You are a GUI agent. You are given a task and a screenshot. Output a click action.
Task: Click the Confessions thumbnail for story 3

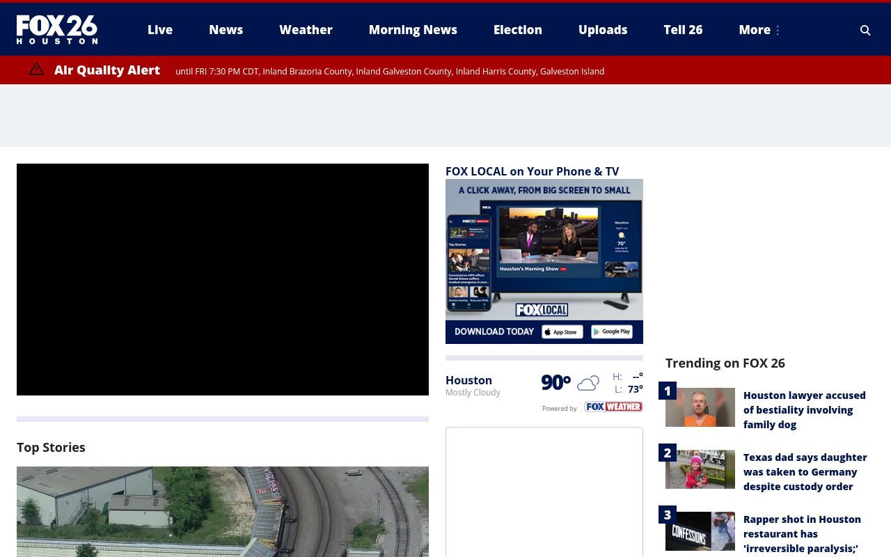click(700, 531)
